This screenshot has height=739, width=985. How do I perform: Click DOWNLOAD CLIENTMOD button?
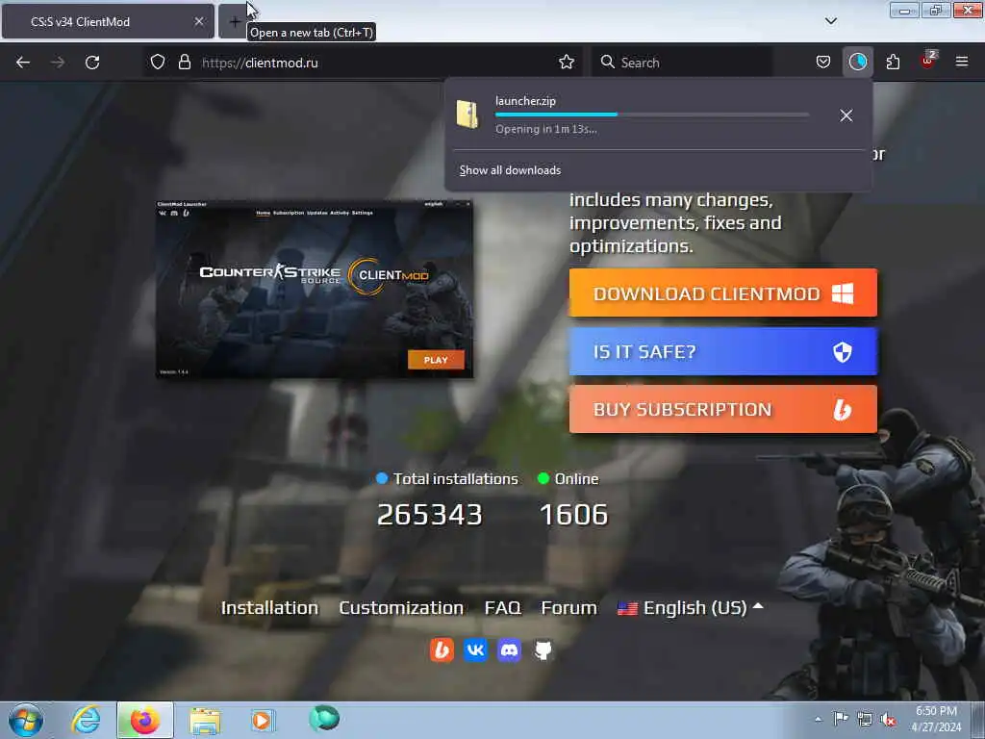click(723, 293)
